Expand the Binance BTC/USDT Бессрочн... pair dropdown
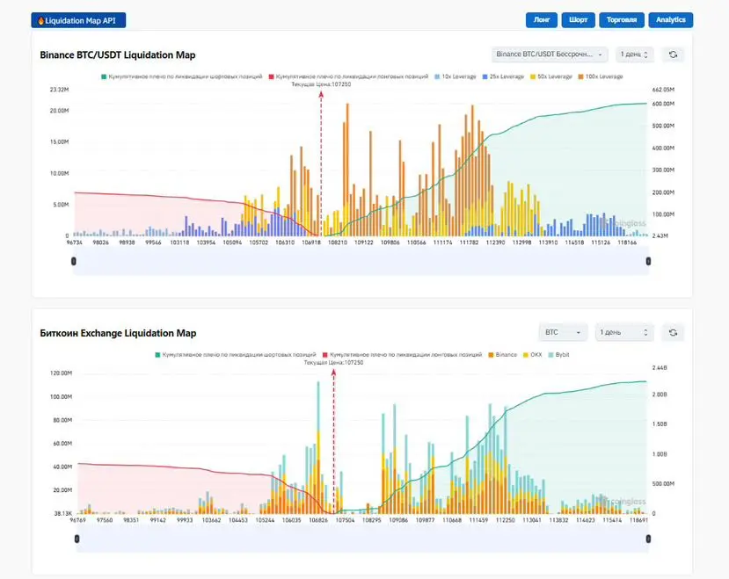The image size is (729, 579). point(550,54)
